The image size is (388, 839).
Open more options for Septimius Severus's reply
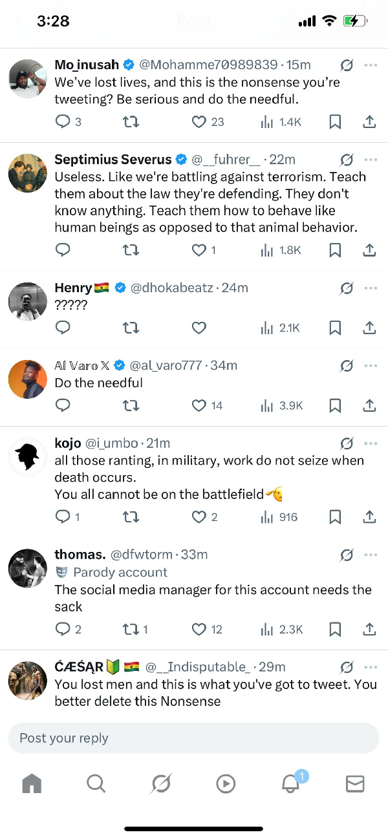371,160
